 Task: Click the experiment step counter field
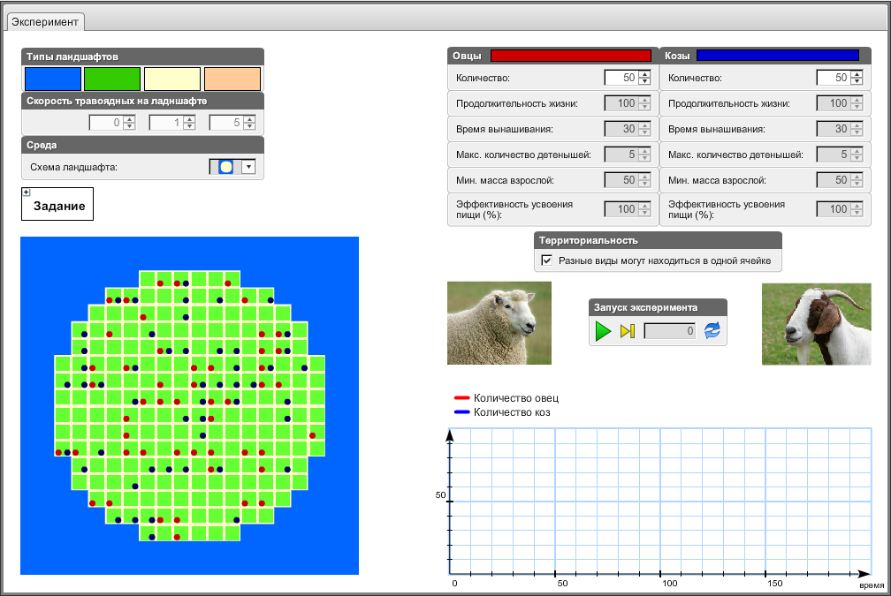[670, 331]
